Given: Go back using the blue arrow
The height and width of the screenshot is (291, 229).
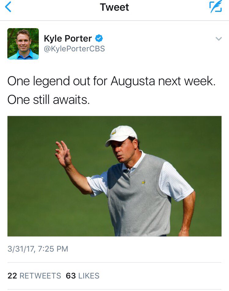Looking at the screenshot, I should point(8,7).
